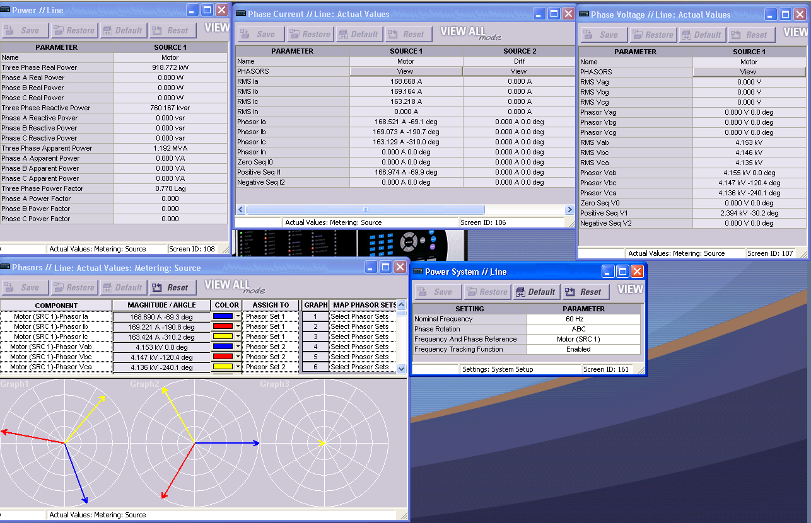The width and height of the screenshot is (811, 523).
Task: Select the Phase Rotation ABC value
Action: click(x=583, y=329)
